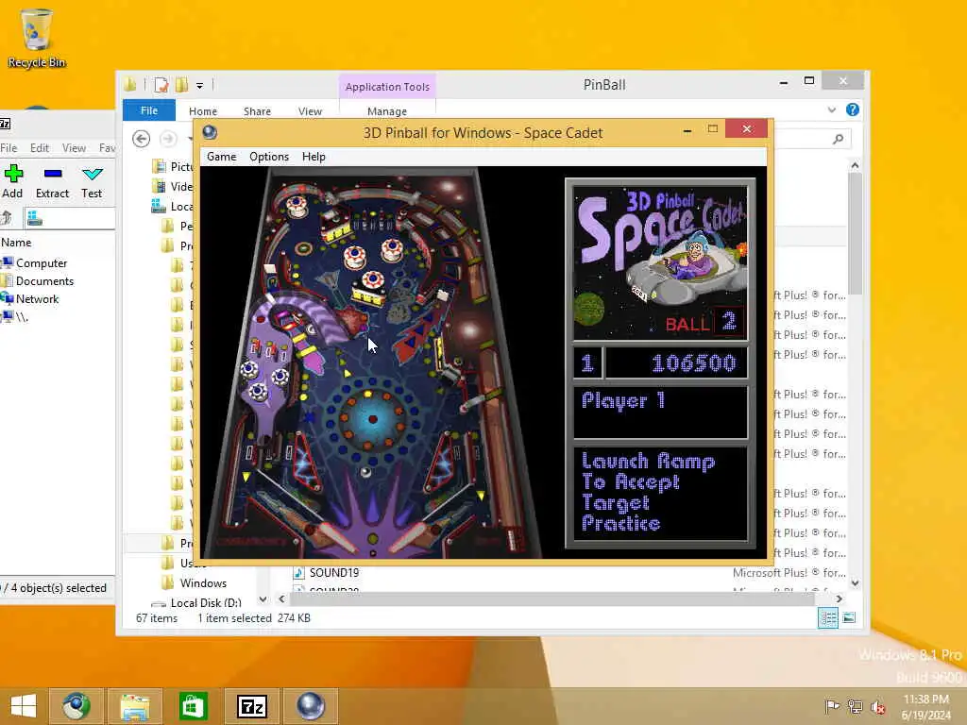The image size is (967, 725).
Task: Click the network tray icon
Action: [x=855, y=706]
